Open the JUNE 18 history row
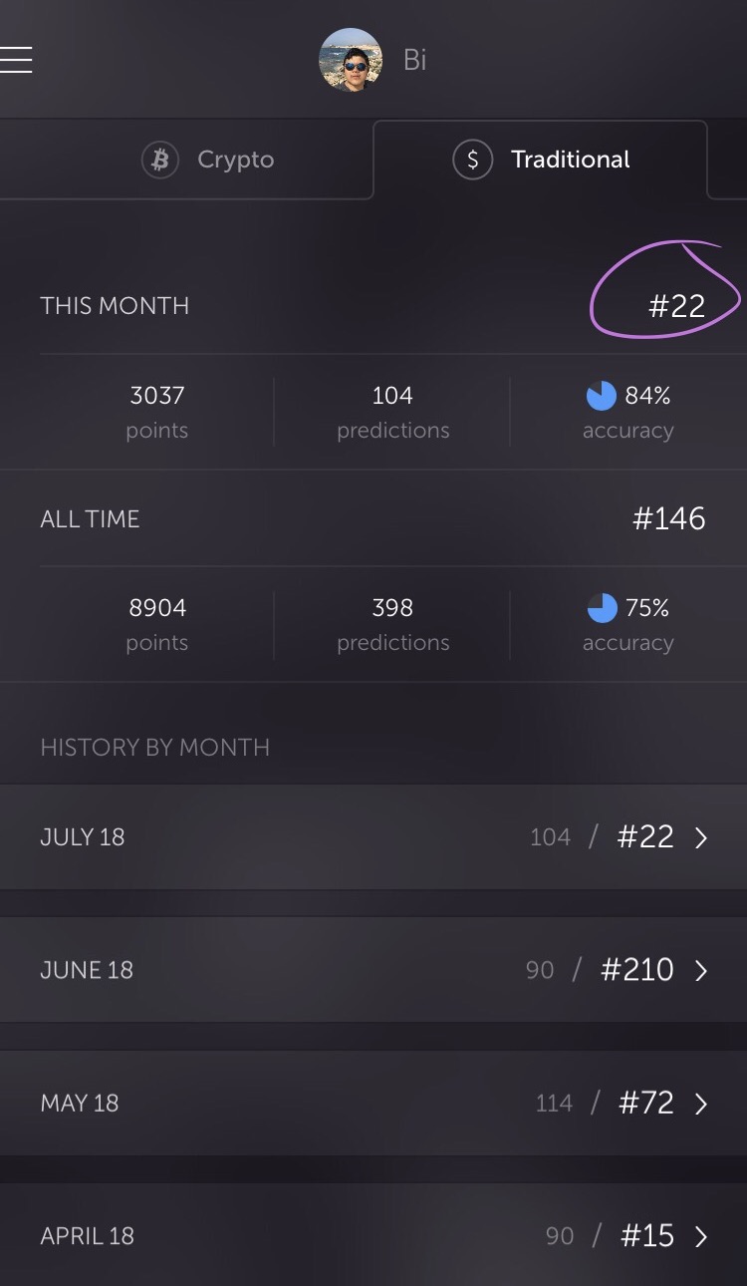 (373, 970)
